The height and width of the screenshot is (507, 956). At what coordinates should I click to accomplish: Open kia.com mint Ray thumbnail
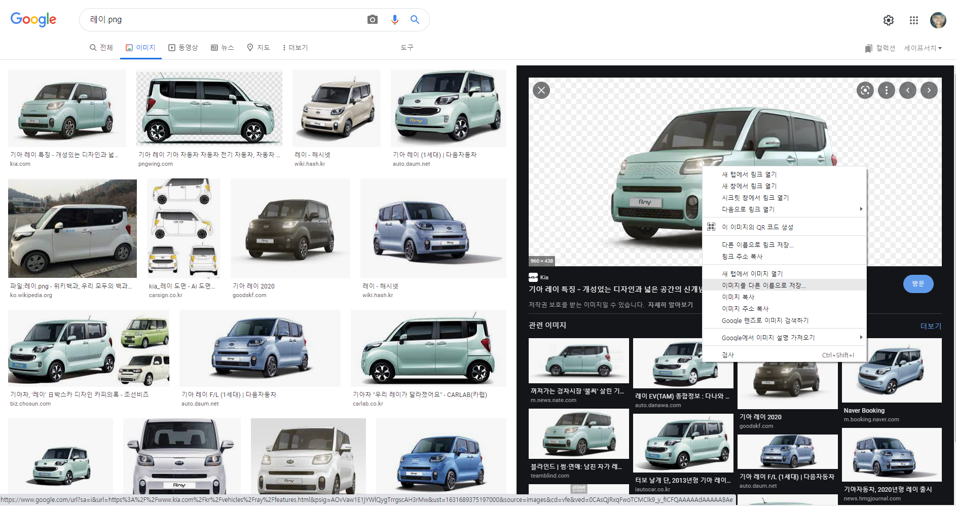(67, 108)
